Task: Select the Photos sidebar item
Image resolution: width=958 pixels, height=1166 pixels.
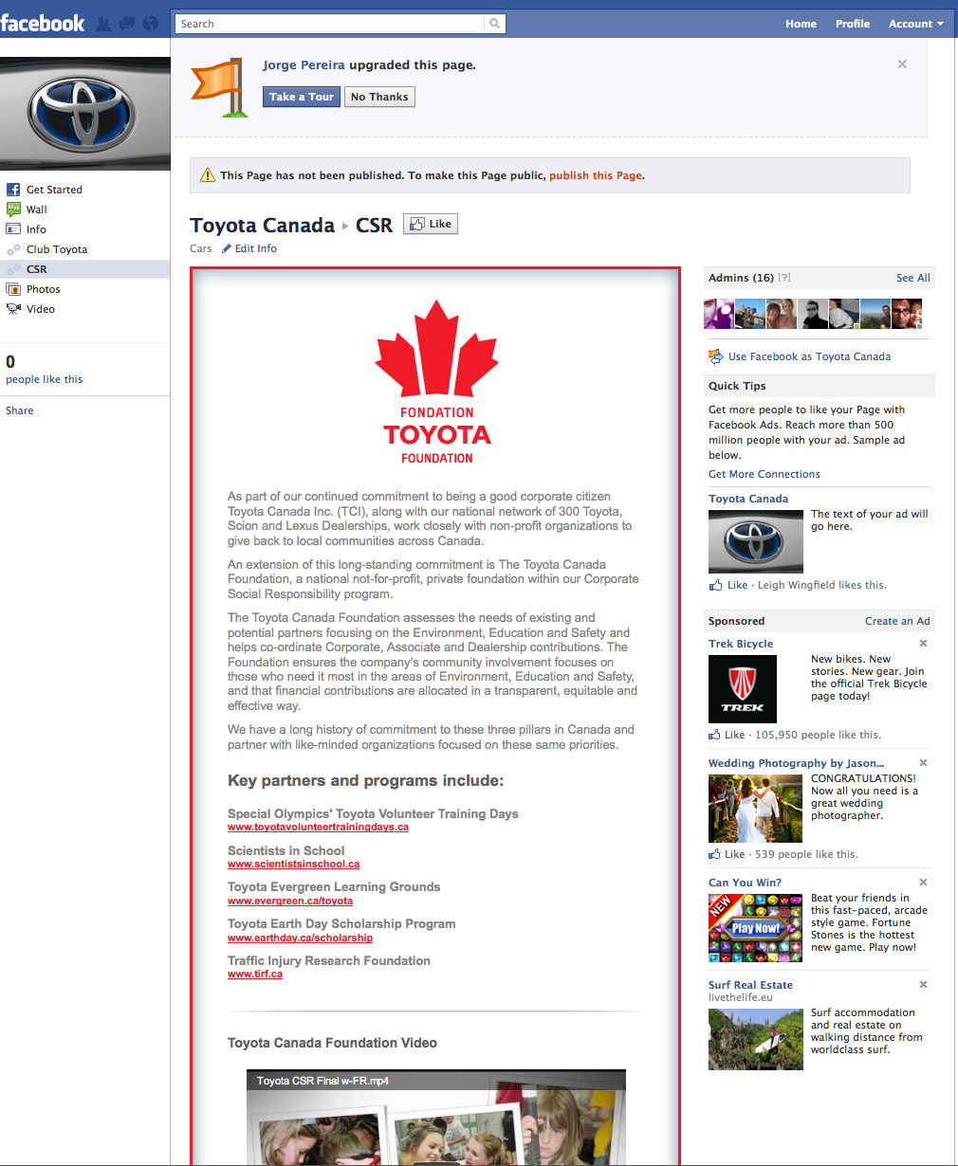Action: pyautogui.click(x=43, y=289)
